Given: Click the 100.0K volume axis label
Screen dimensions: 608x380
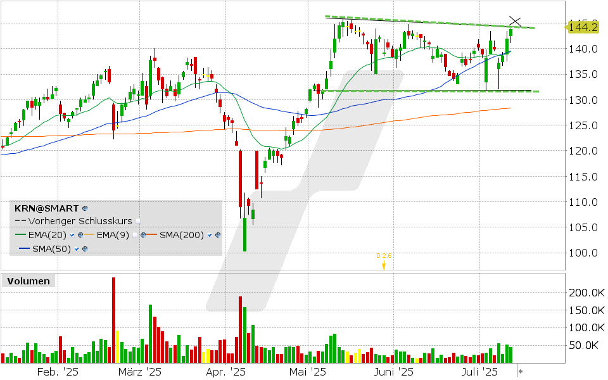Looking at the screenshot, I should coord(586,327).
